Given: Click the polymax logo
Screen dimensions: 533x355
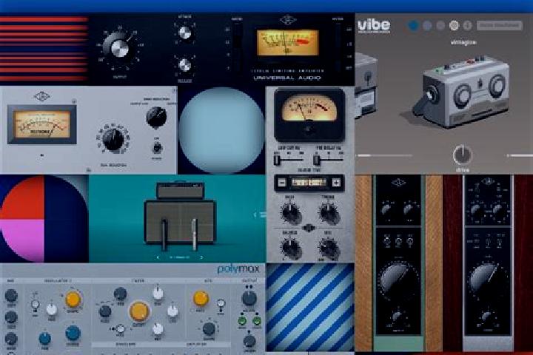Looking at the screenshot, I should 238,269.
